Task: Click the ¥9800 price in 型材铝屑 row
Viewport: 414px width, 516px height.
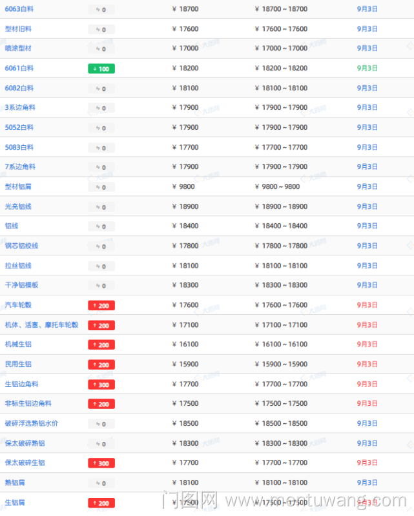Action: 184,187
